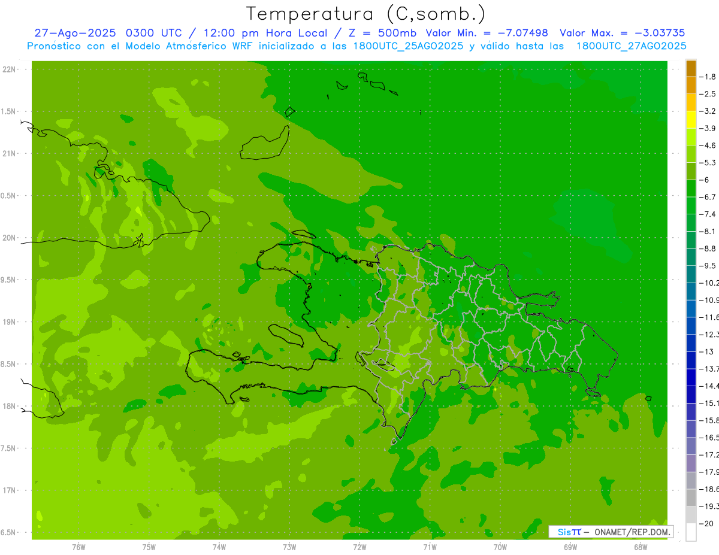The width and height of the screenshot is (719, 555).
Task: Click the '68W' longitude axis label
Action: [x=641, y=547]
